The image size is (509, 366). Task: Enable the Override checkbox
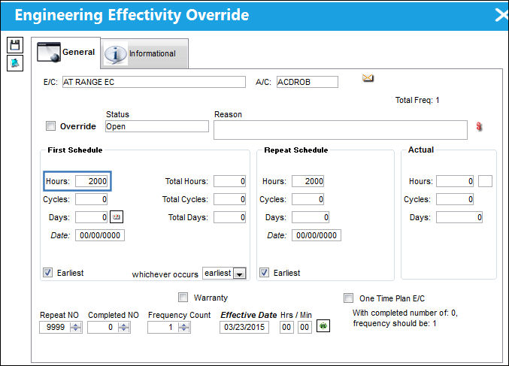click(50, 126)
